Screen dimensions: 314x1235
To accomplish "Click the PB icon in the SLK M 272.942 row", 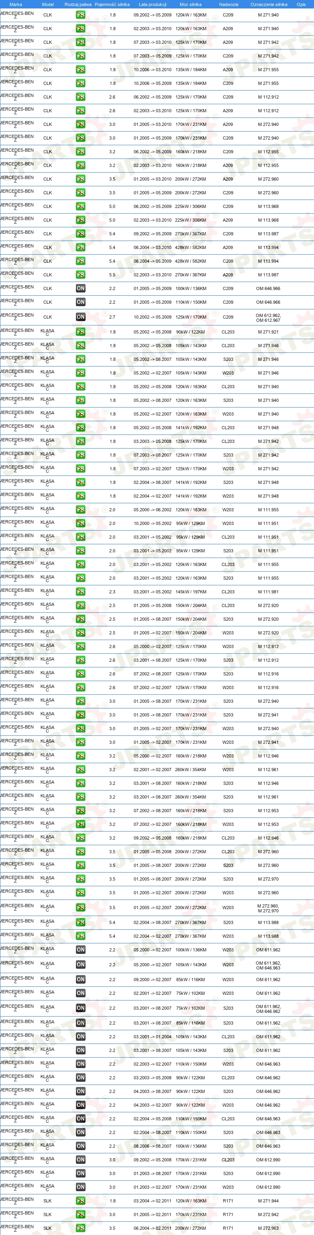I will [x=80, y=1214].
